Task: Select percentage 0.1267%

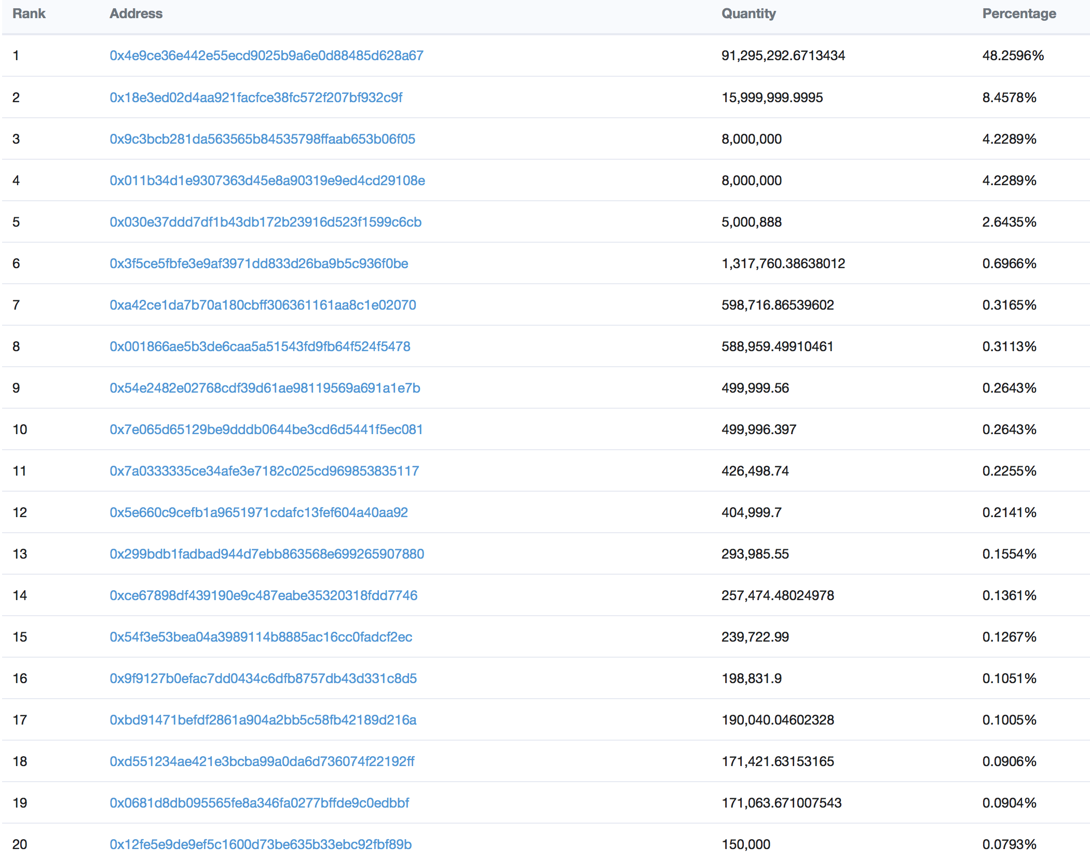Action: (x=1009, y=637)
